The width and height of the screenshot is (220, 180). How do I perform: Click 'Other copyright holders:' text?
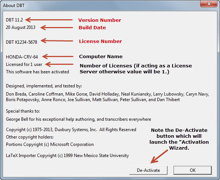click(30, 137)
